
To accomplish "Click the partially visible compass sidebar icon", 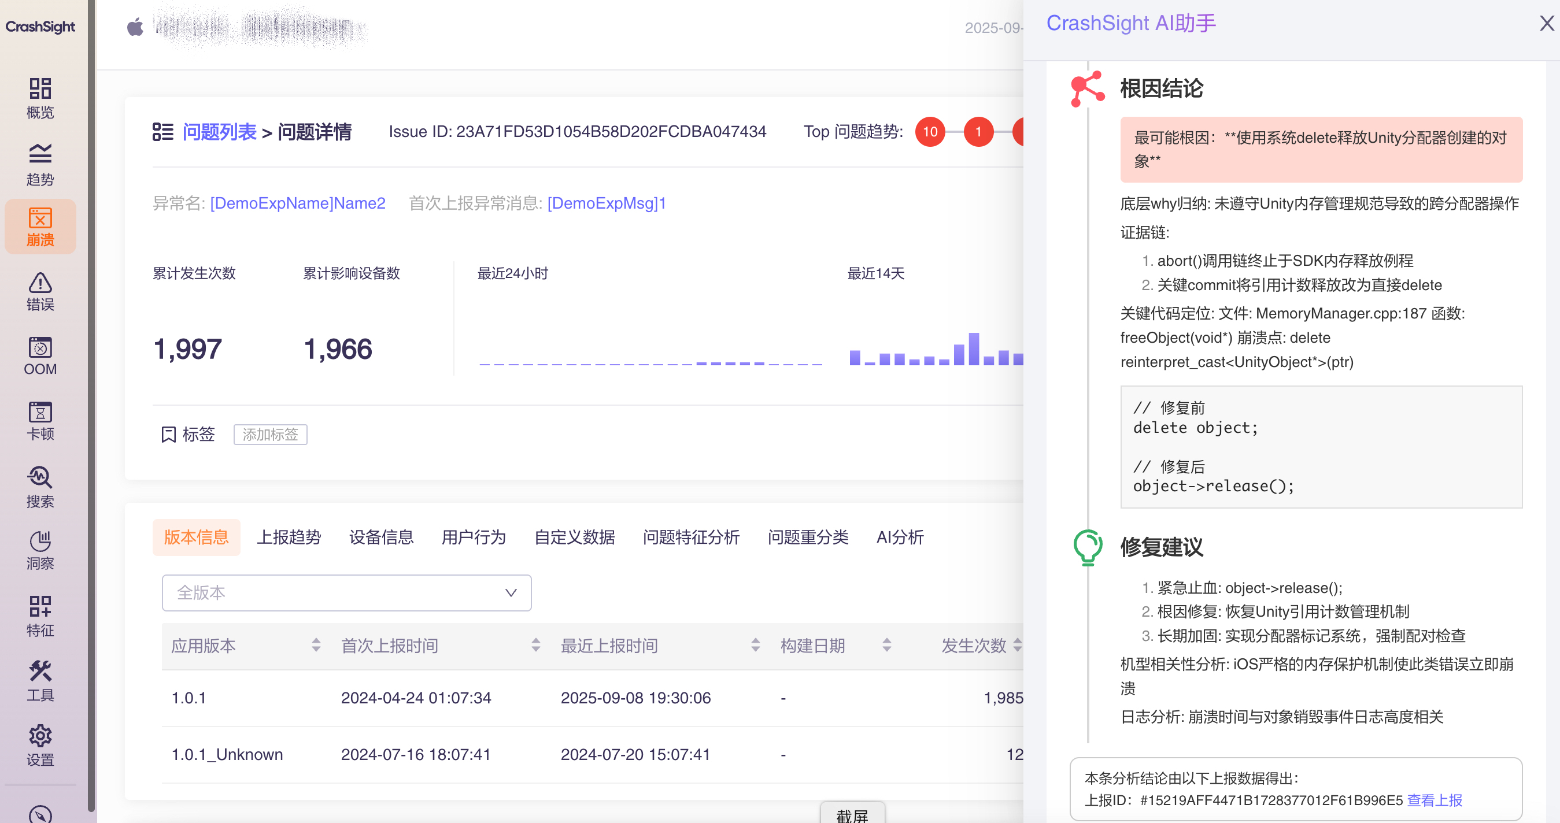I will pos(40,814).
